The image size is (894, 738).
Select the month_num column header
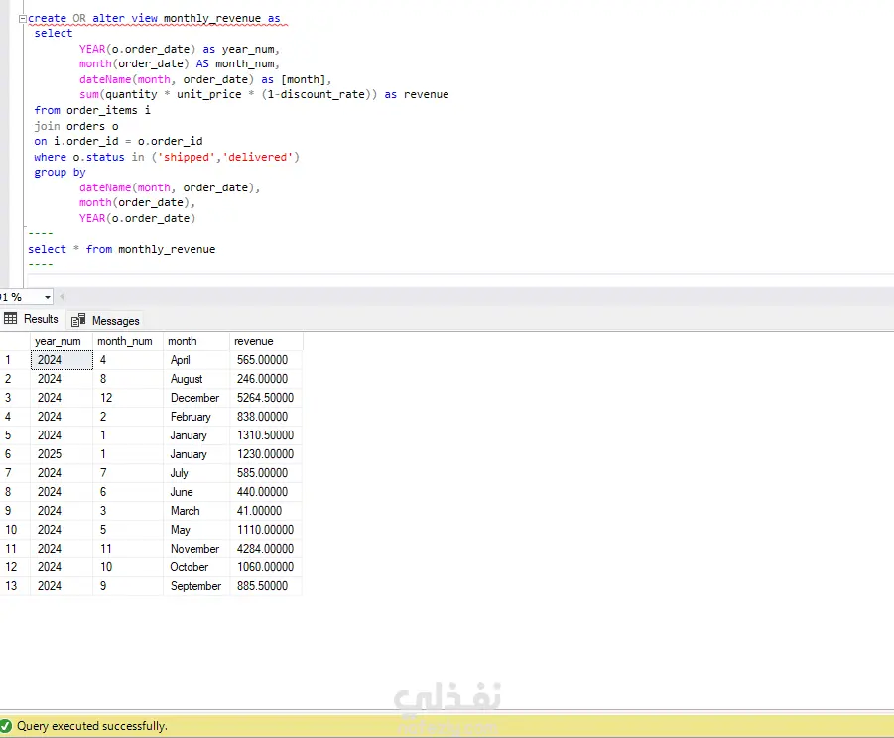[128, 341]
